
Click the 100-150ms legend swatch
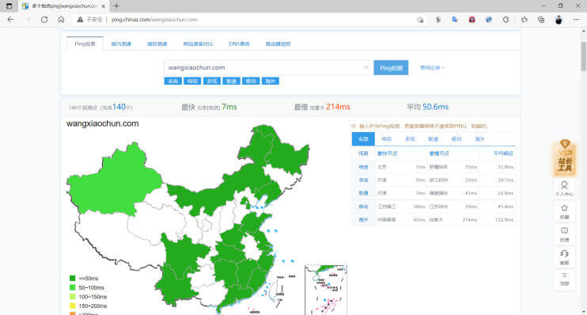tap(73, 297)
